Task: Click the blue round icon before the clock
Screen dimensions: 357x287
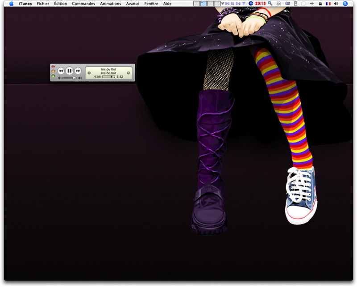Action: click(251, 4)
